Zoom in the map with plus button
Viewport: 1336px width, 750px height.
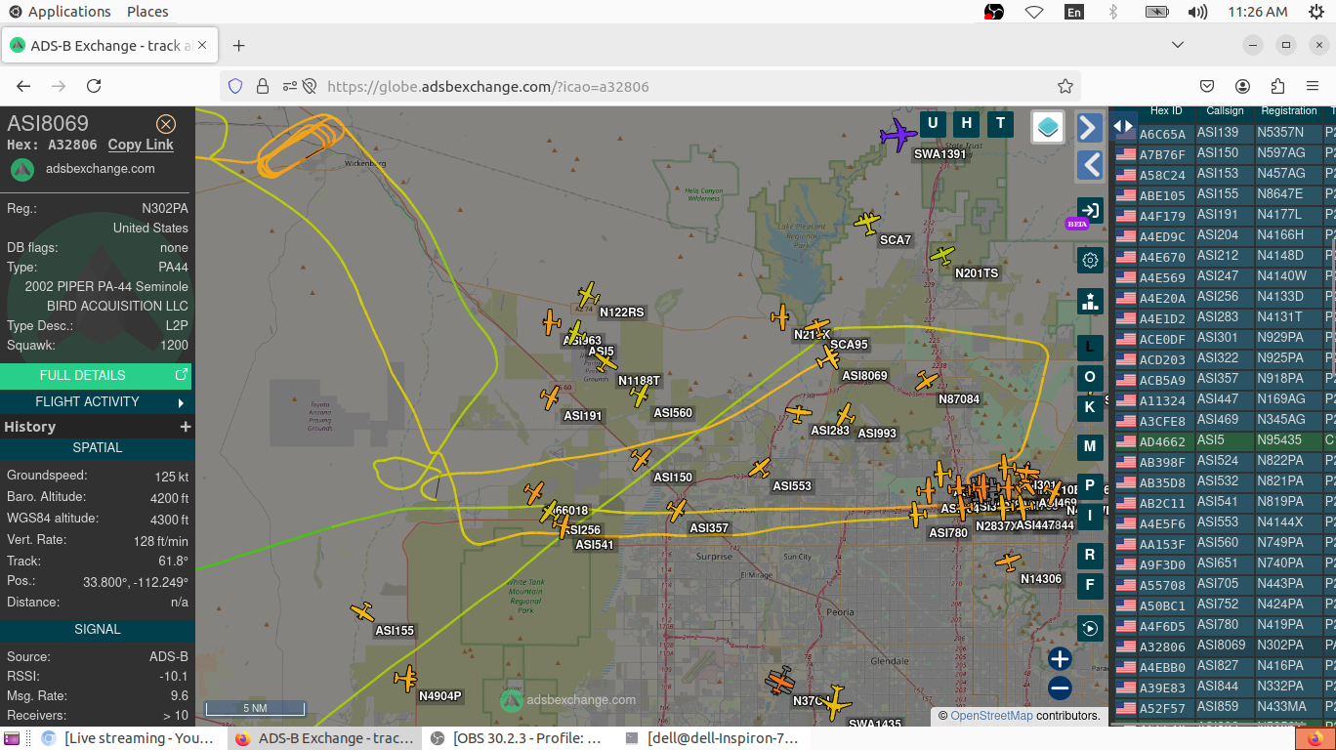pyautogui.click(x=1060, y=659)
